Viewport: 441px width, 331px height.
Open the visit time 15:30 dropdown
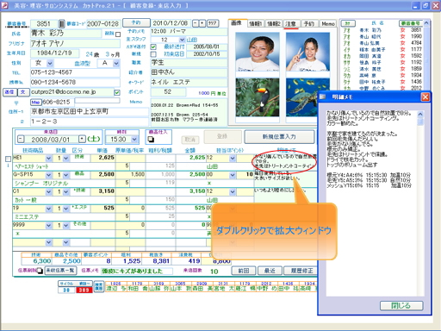click(134, 140)
